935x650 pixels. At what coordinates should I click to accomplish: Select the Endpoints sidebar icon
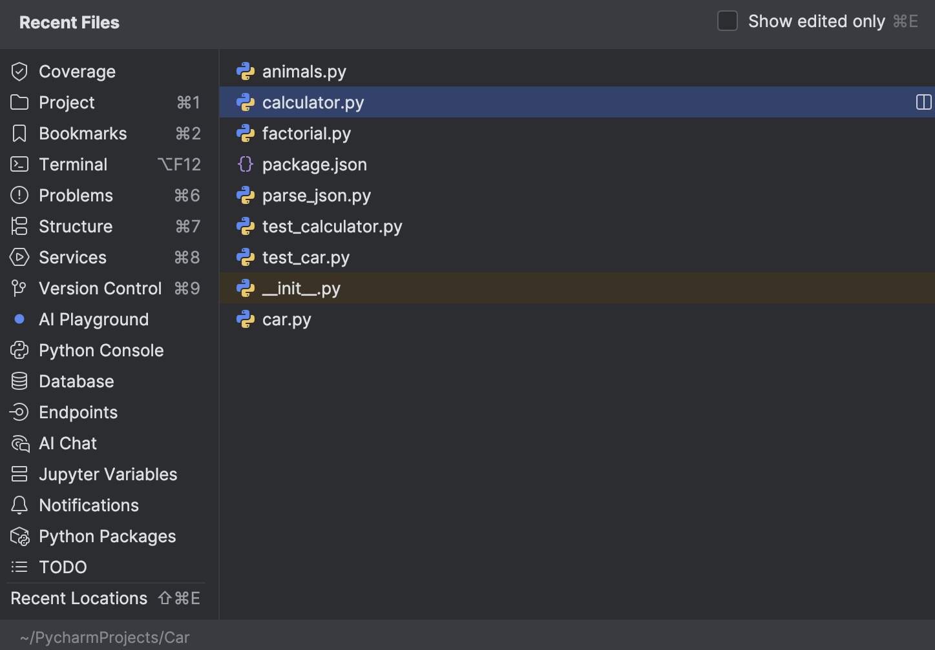pyautogui.click(x=19, y=412)
